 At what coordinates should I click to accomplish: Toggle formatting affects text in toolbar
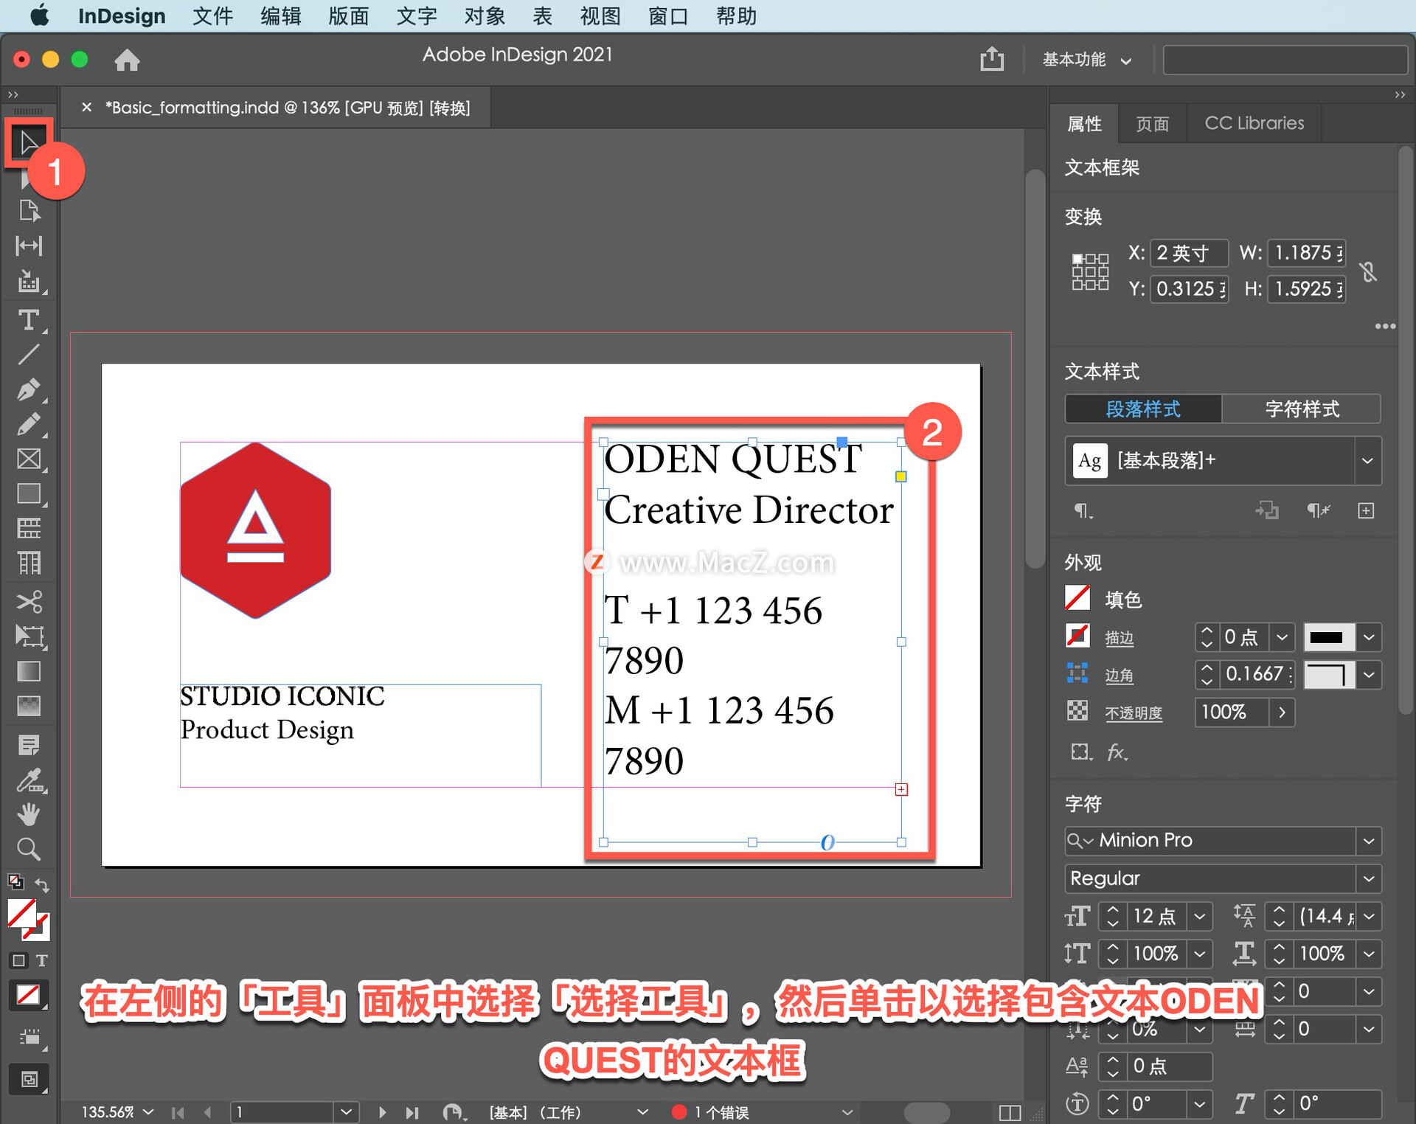click(42, 960)
